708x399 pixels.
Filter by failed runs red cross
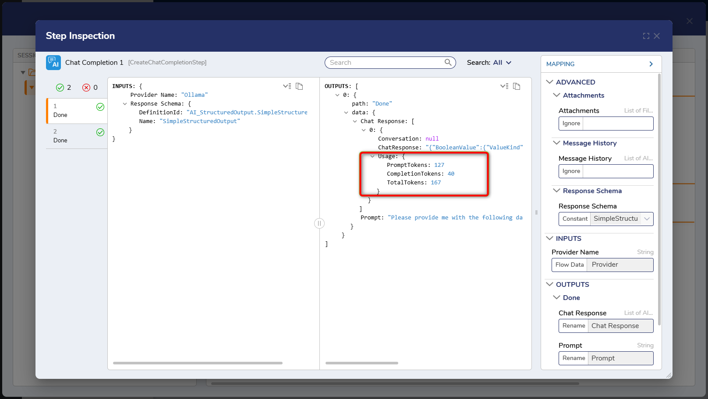86,88
